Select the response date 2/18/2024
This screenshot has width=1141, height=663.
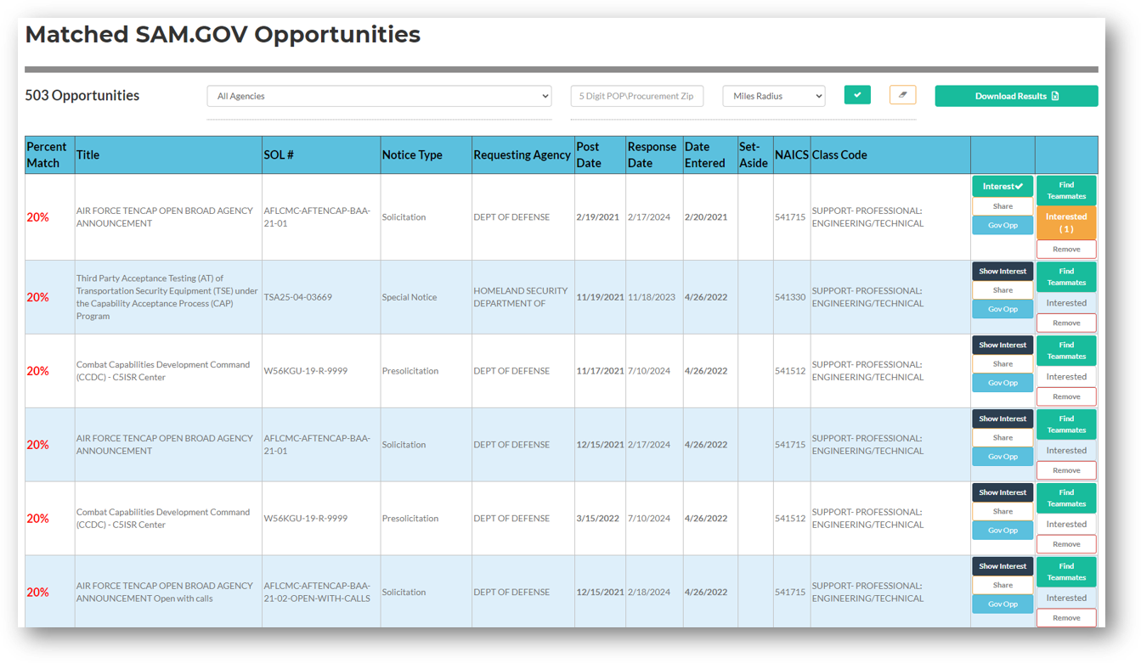tap(649, 592)
